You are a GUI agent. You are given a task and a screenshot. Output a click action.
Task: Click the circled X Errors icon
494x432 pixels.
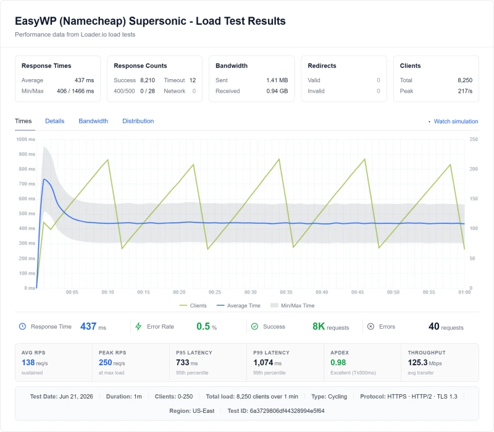point(371,326)
